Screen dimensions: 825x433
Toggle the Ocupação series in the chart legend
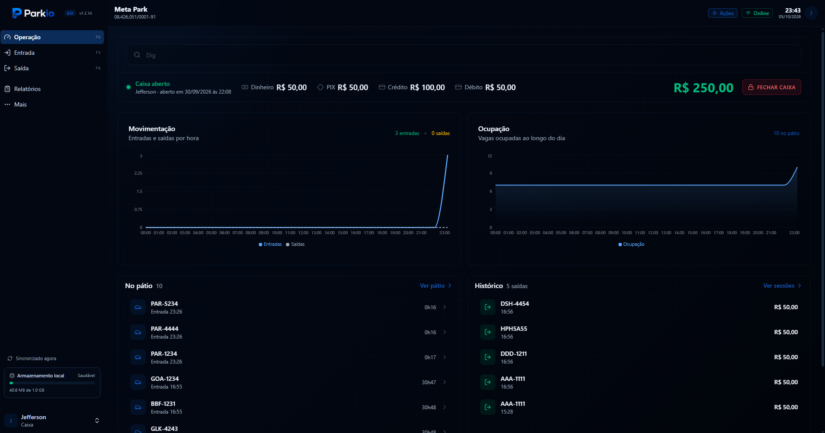pos(631,244)
